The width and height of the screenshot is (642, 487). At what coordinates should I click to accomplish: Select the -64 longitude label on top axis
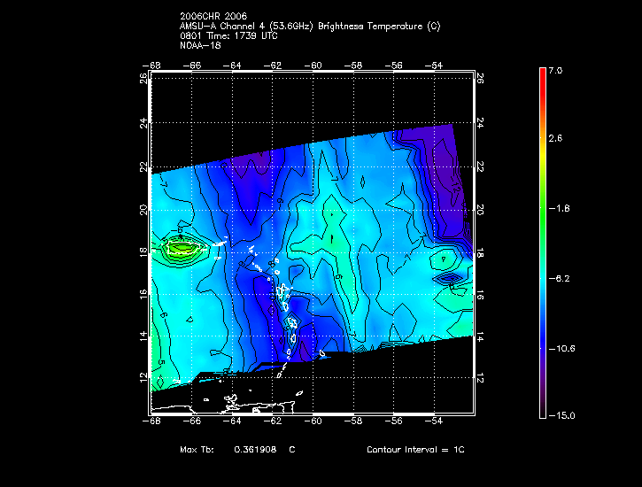point(232,66)
